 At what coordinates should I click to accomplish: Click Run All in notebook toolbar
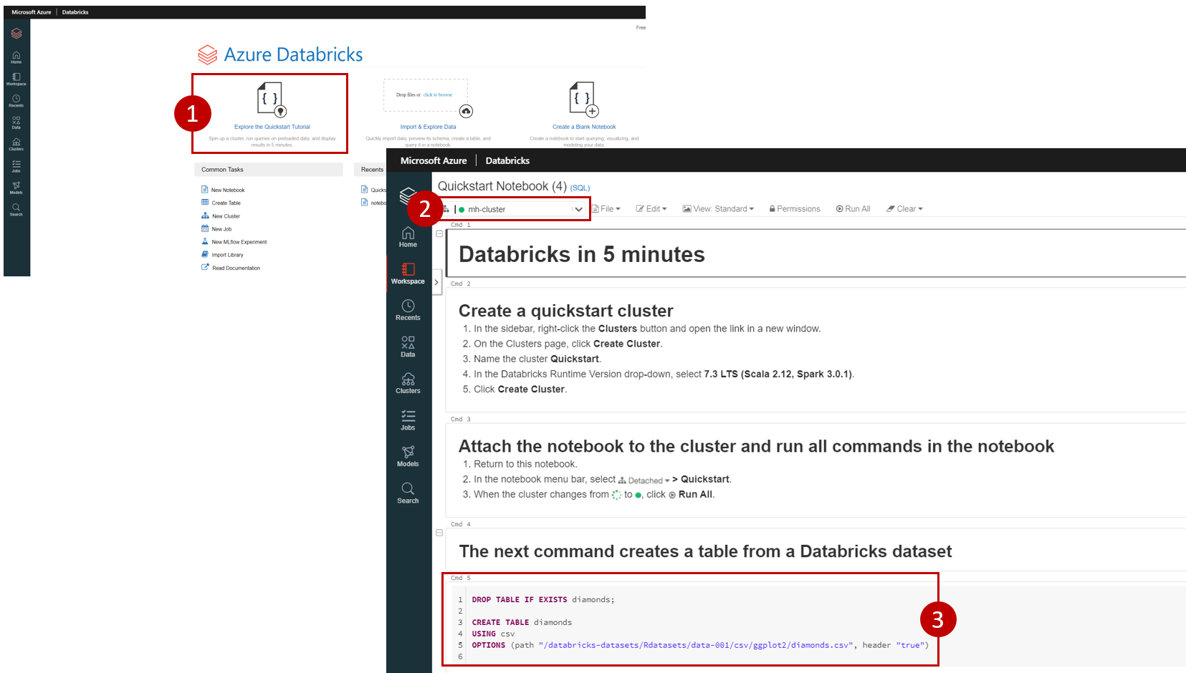tap(853, 209)
